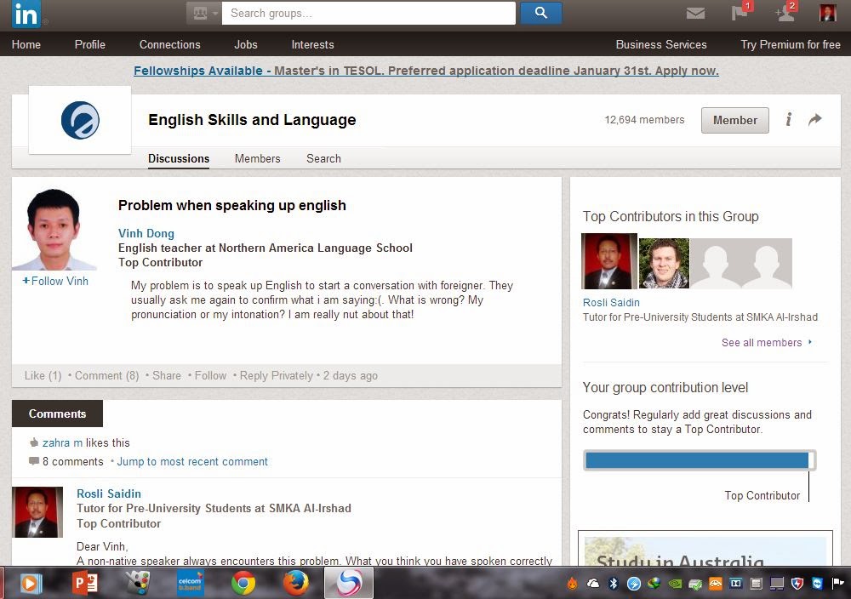The image size is (851, 599).
Task: Click the LinkedIn logo icon
Action: (26, 14)
